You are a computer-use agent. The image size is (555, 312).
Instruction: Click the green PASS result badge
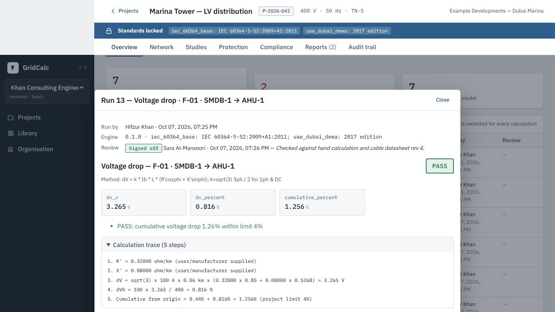tap(440, 166)
